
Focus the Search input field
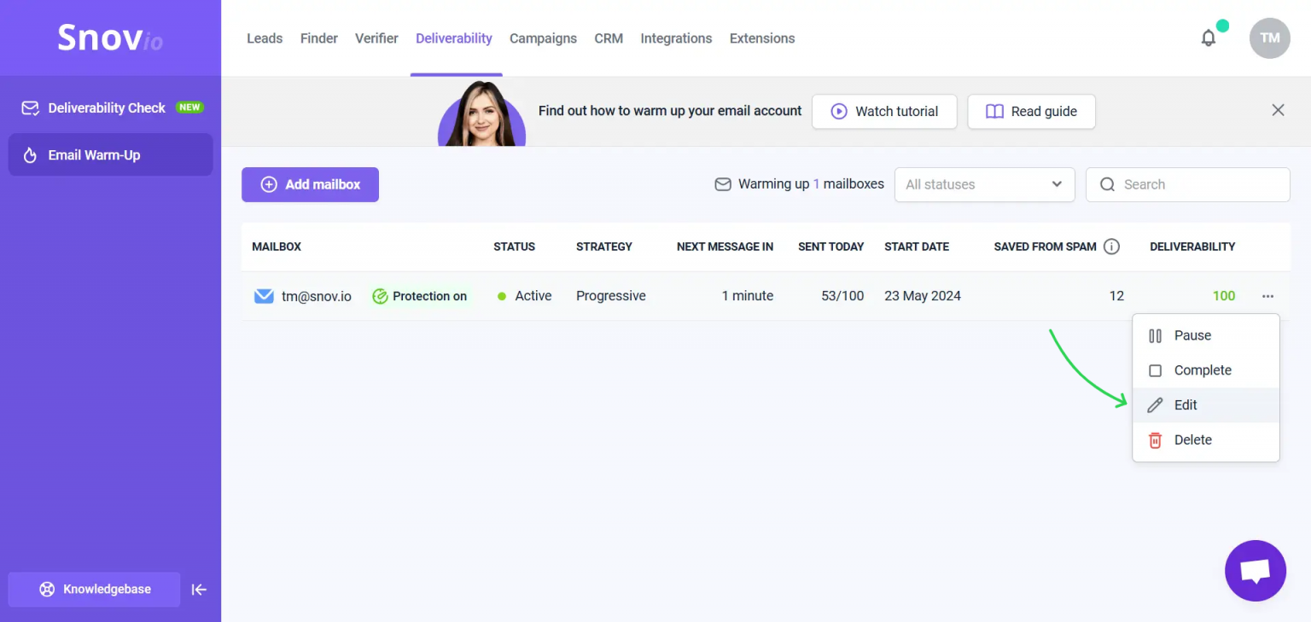coord(1187,184)
